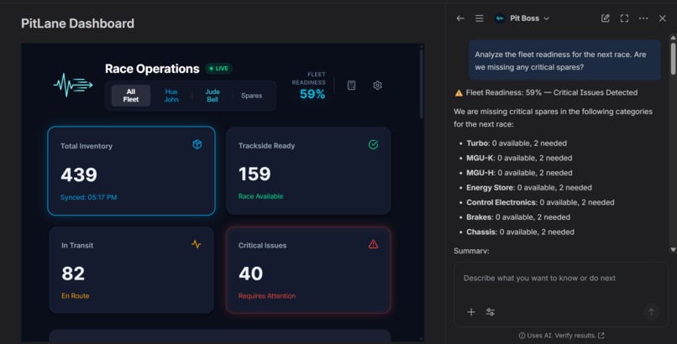This screenshot has width=677, height=344.
Task: Click the chat prompt input field
Action: (x=561, y=279)
